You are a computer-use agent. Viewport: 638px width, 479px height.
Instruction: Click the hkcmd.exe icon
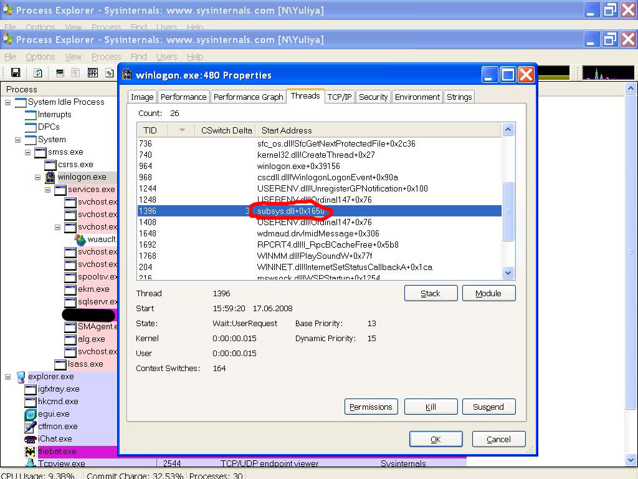[x=30, y=402]
